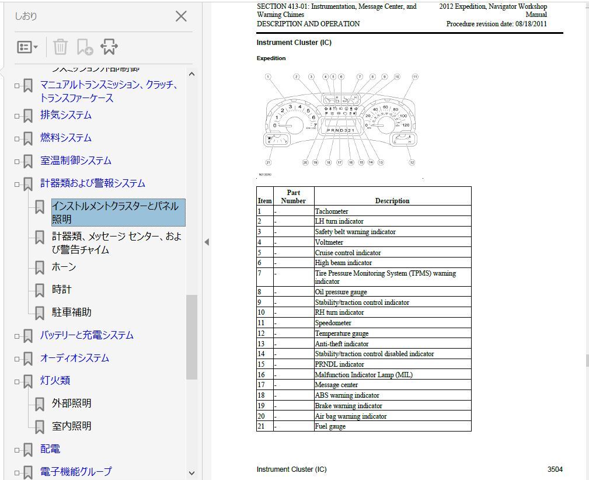Click the Anti-theft indicator cell
Image resolution: width=589 pixels, height=480 pixels.
392,343
